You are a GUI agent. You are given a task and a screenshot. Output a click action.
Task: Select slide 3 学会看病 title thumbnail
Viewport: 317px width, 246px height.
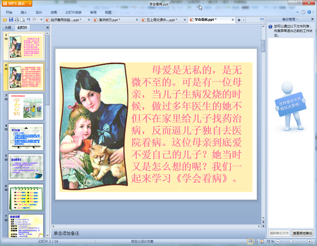pyautogui.click(x=26, y=107)
